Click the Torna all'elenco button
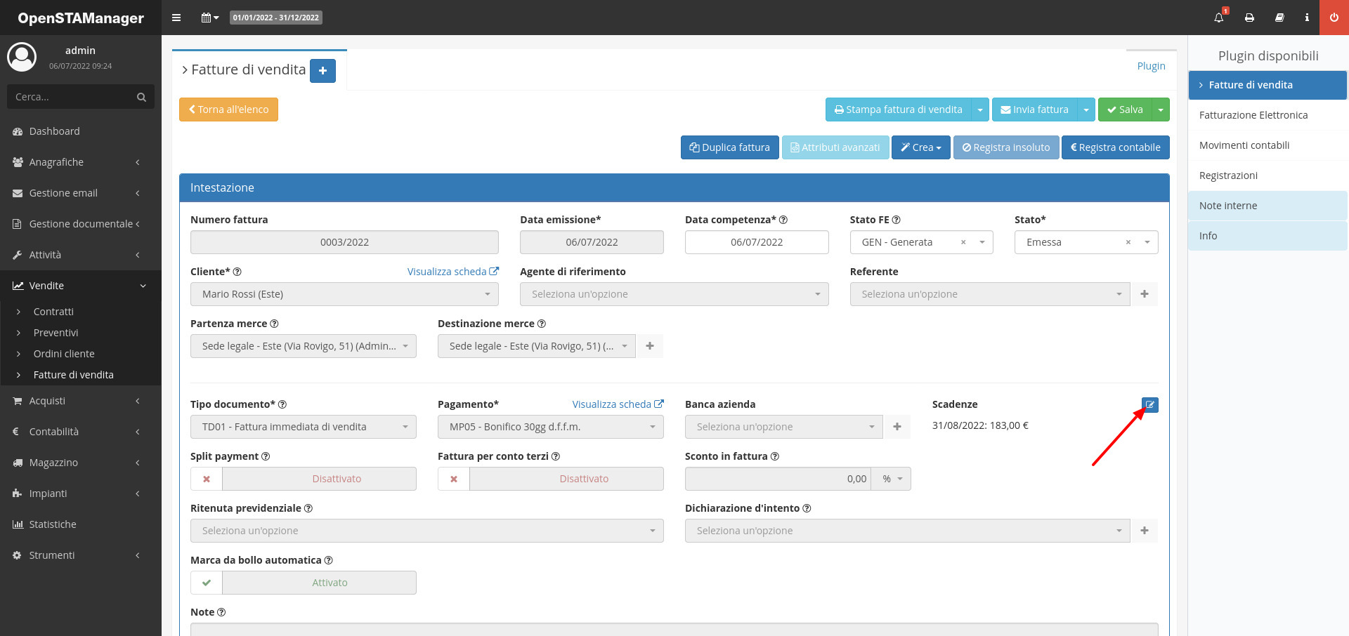The height and width of the screenshot is (636, 1349). [228, 110]
